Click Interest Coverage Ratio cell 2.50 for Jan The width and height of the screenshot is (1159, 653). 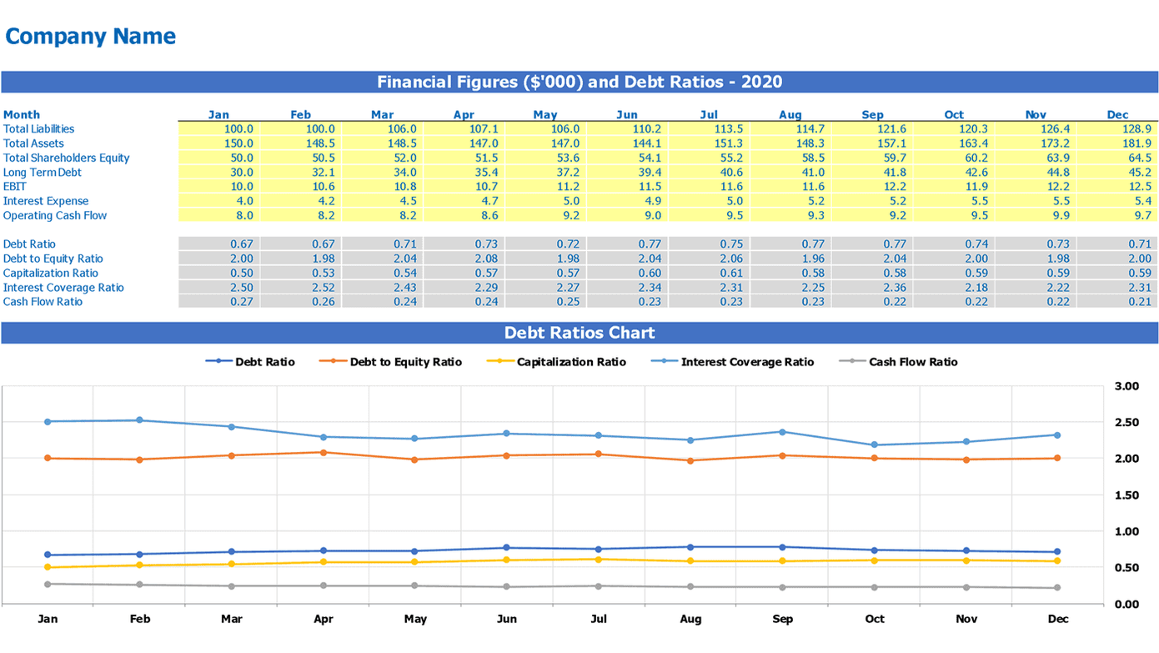click(x=218, y=288)
